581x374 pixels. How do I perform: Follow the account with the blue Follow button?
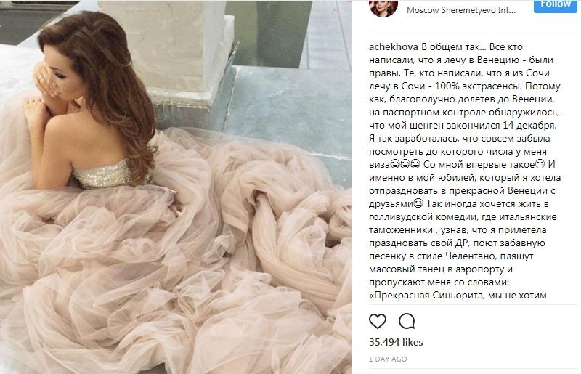click(x=555, y=5)
